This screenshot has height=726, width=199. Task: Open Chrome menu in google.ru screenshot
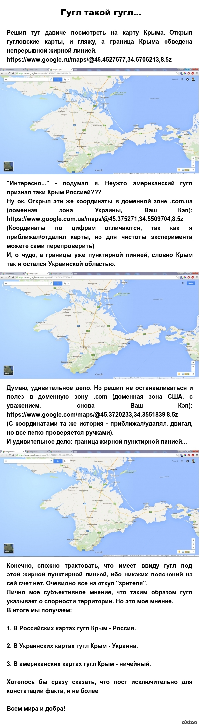pos(197,73)
